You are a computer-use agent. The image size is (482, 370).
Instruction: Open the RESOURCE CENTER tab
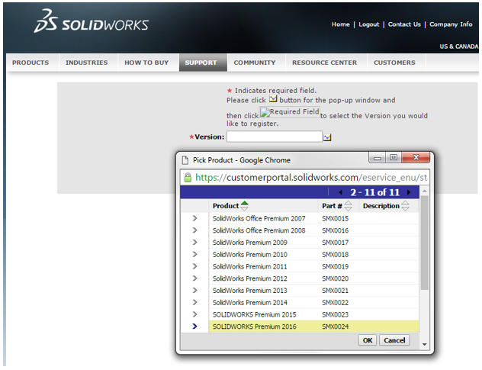[x=325, y=63]
